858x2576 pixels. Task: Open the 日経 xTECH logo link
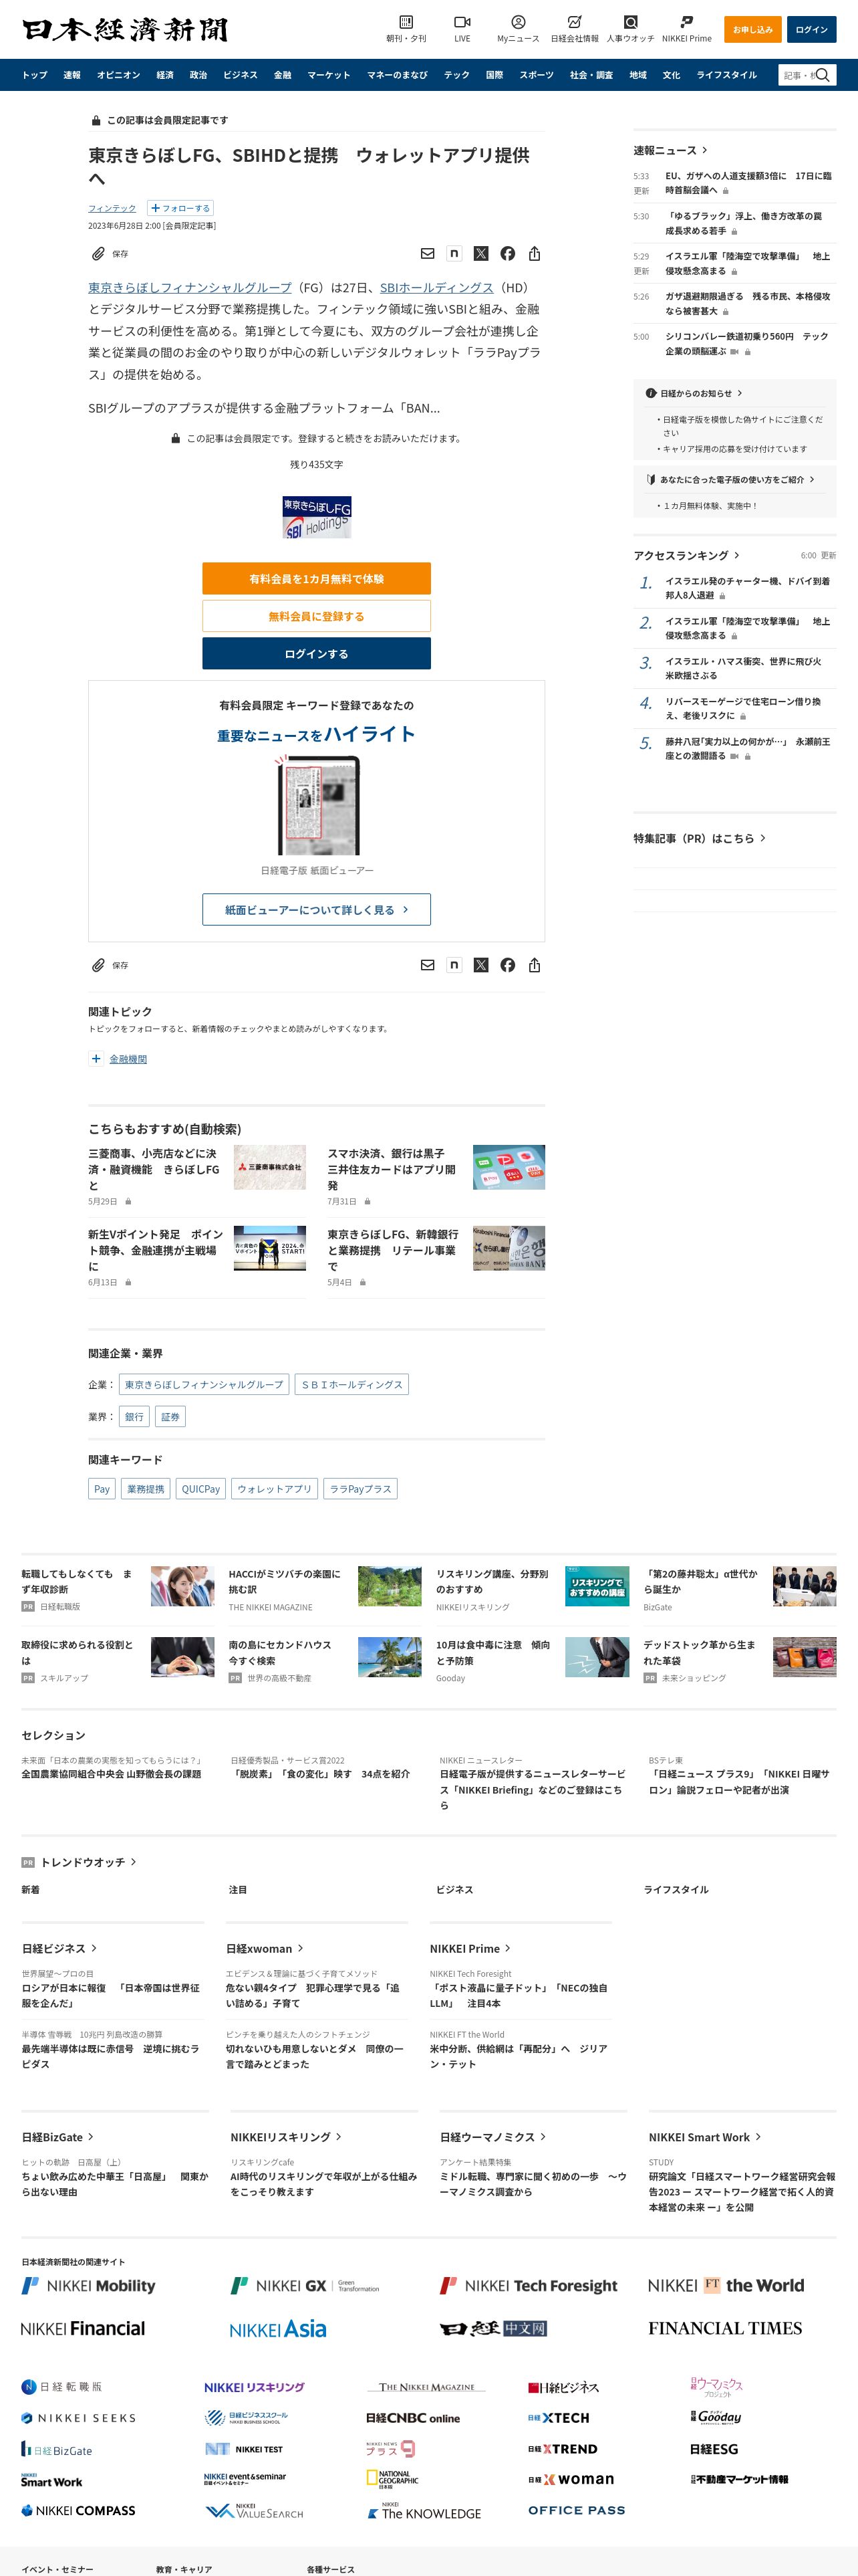click(x=559, y=2418)
